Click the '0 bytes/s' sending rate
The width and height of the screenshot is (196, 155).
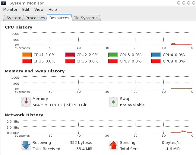171,143
